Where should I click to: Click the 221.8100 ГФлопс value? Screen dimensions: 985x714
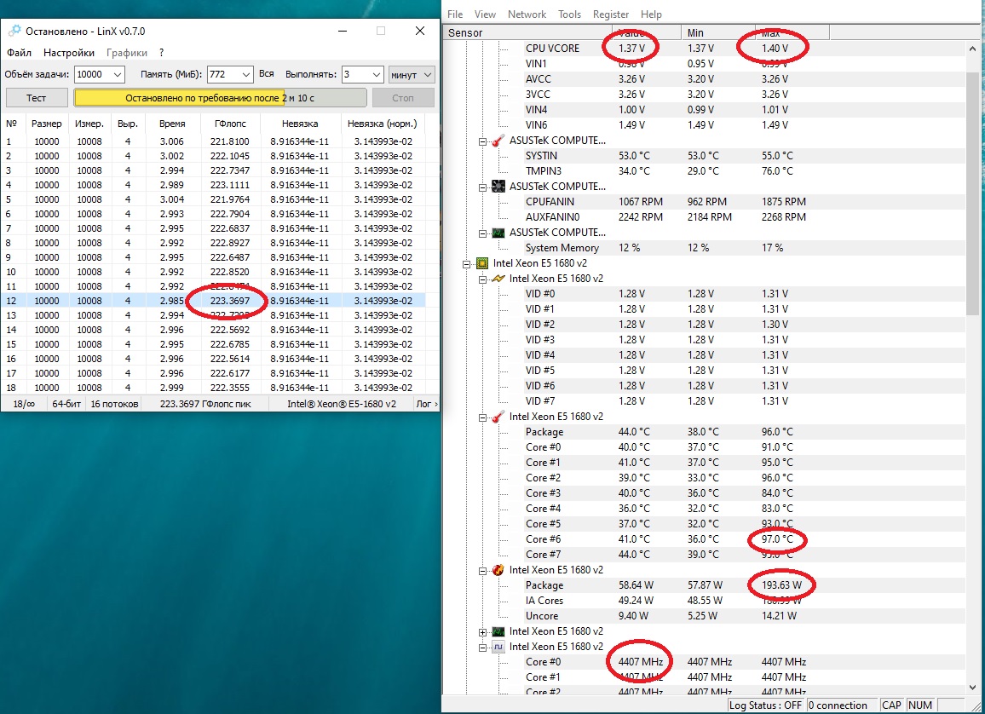(230, 141)
